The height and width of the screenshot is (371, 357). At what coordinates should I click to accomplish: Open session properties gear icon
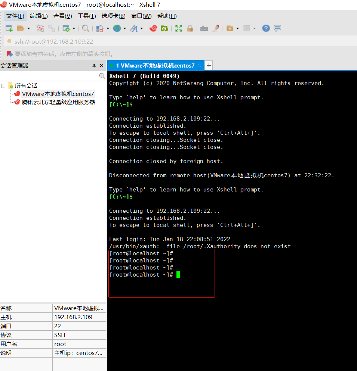click(x=66, y=28)
